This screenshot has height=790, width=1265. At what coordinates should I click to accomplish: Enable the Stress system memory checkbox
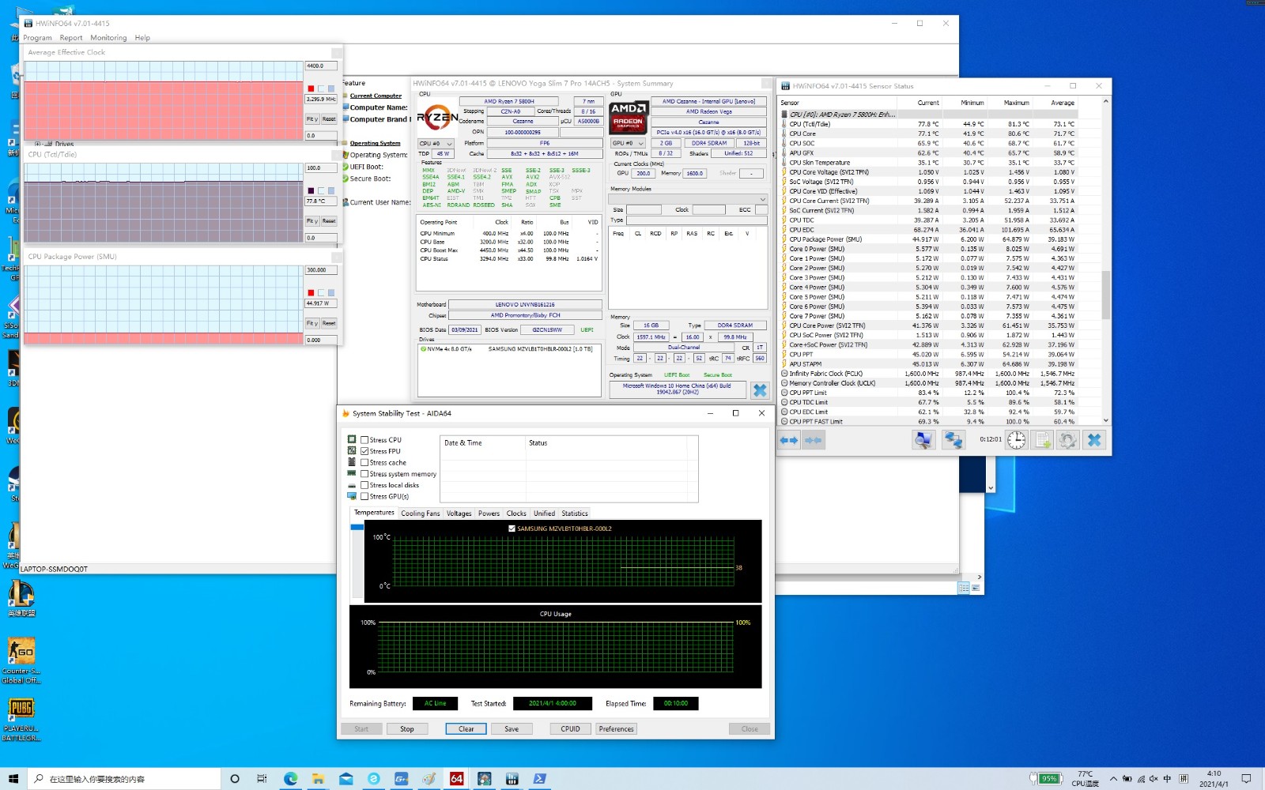tap(364, 474)
